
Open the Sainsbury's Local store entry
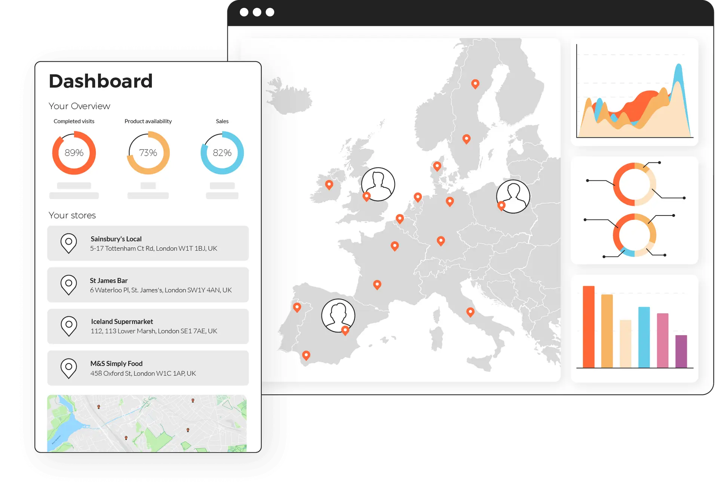(x=148, y=243)
